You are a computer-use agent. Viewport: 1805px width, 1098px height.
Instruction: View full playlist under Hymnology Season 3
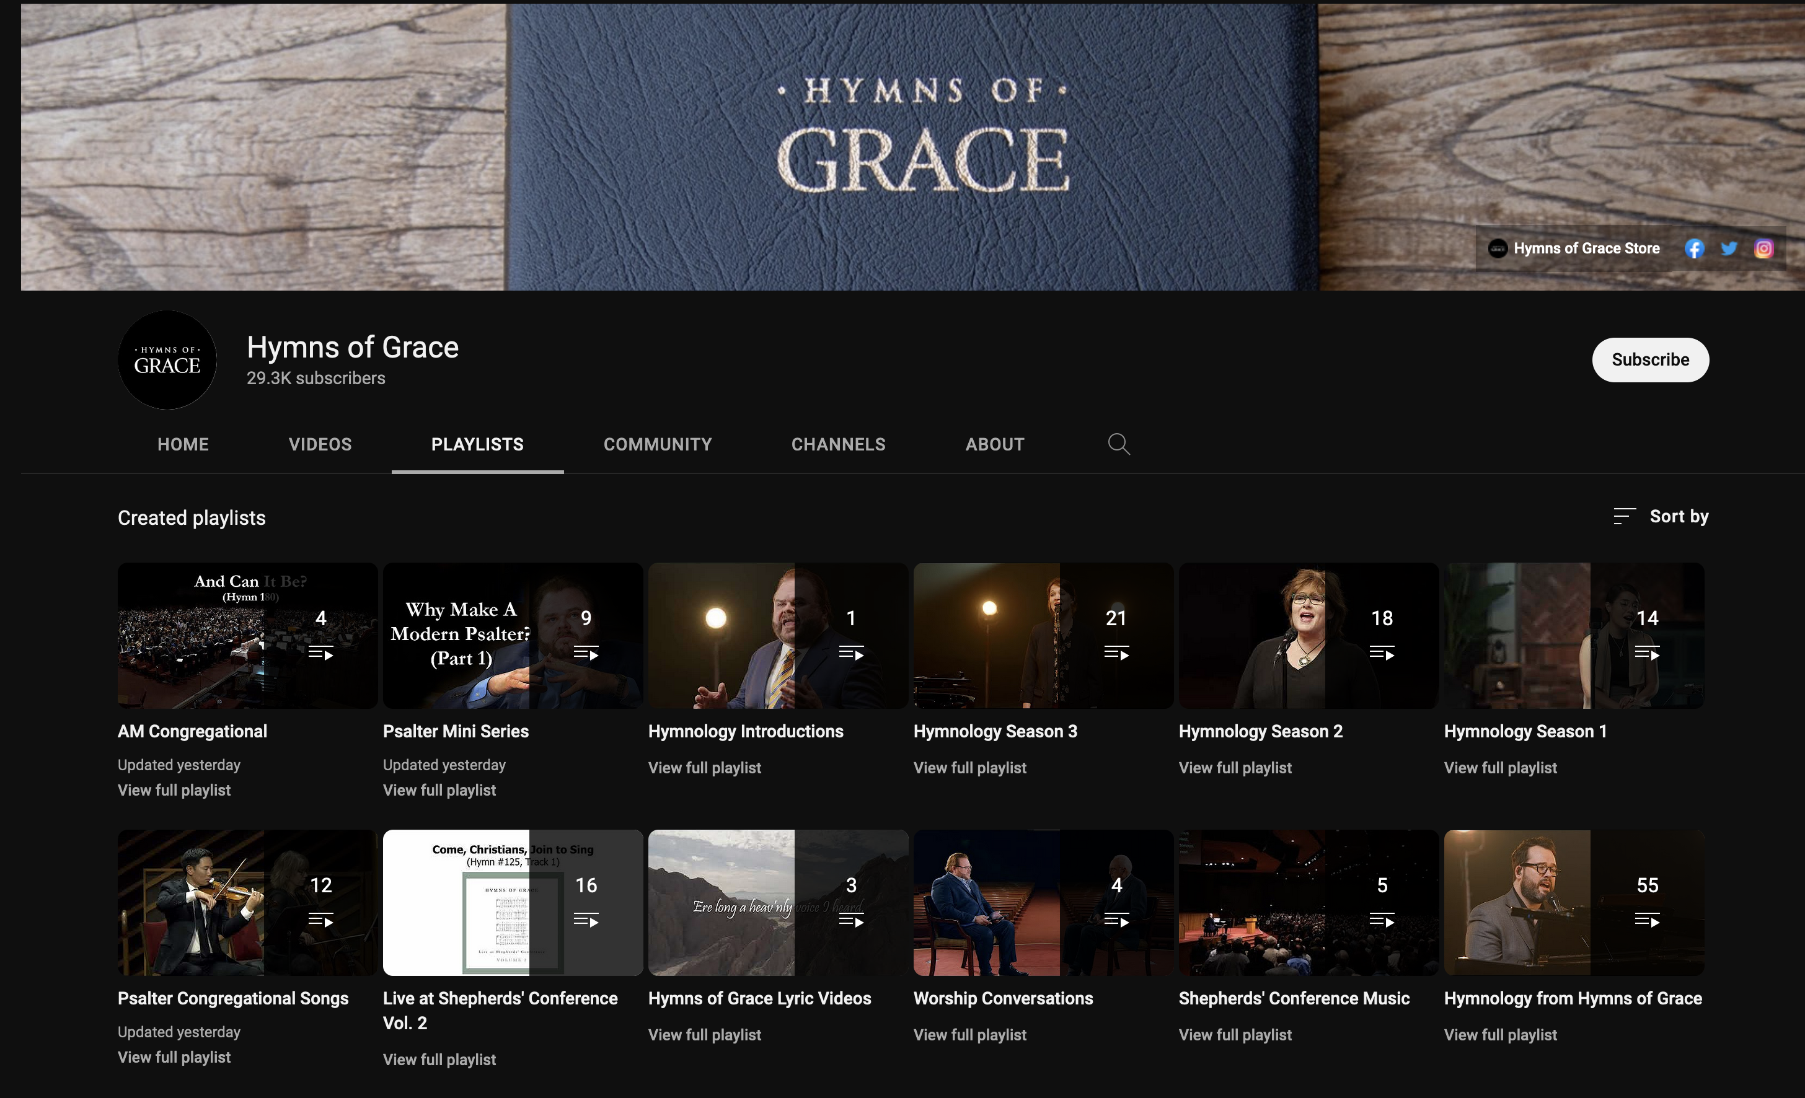pyautogui.click(x=970, y=768)
